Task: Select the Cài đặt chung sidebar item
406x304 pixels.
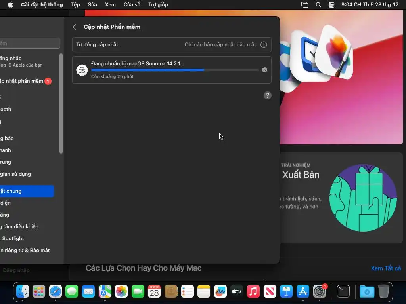Action: [x=27, y=191]
